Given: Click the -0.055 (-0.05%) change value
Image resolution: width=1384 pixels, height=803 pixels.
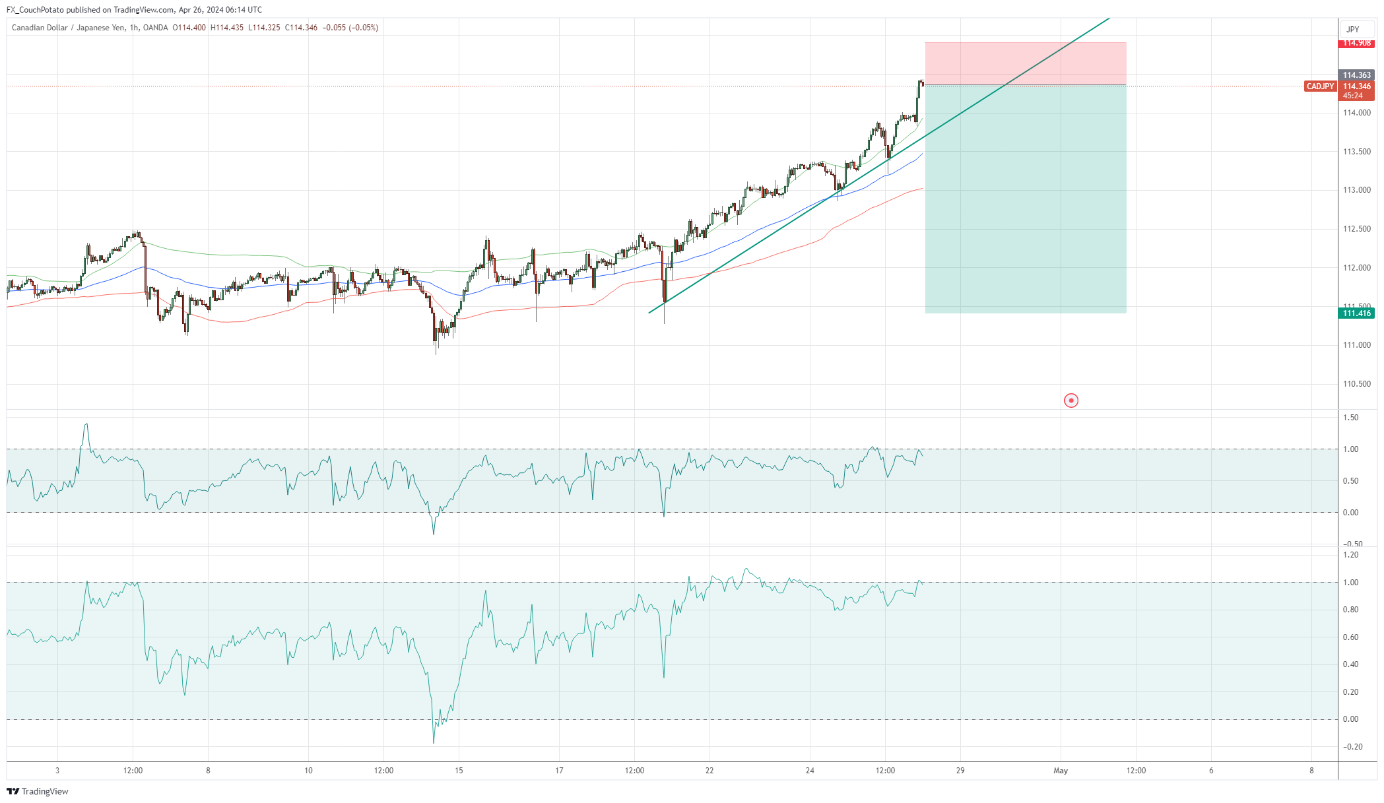Looking at the screenshot, I should [350, 28].
